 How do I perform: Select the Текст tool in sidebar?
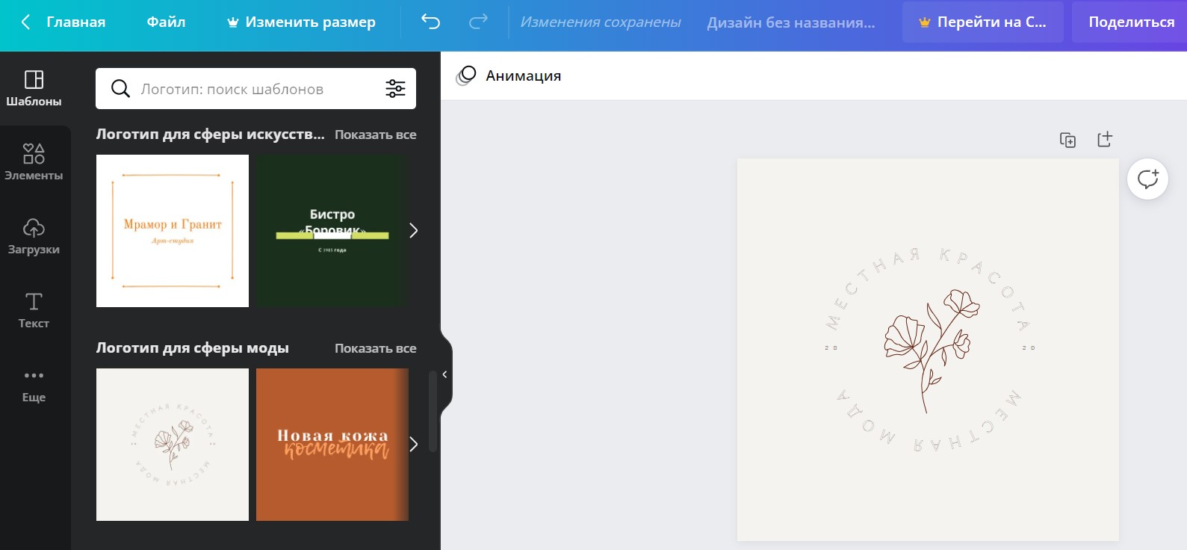click(x=34, y=310)
